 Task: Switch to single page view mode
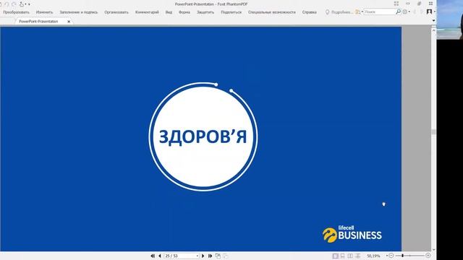coord(335,256)
